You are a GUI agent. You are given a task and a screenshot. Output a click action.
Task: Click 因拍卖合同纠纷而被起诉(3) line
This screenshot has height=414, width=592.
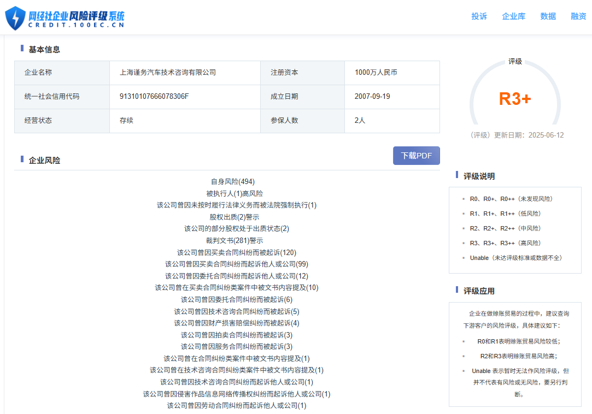pos(237,335)
